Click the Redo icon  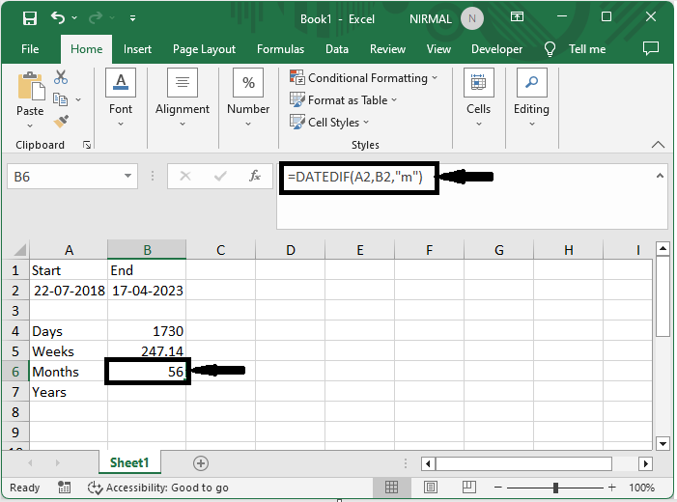(96, 17)
